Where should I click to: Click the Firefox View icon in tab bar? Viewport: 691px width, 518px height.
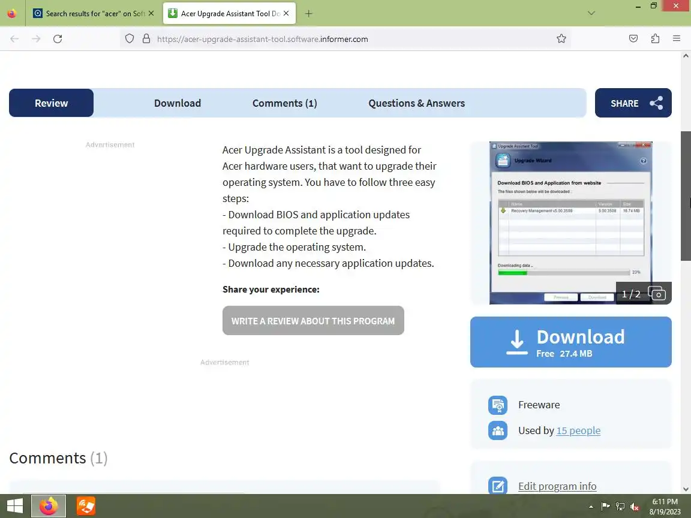(12, 13)
